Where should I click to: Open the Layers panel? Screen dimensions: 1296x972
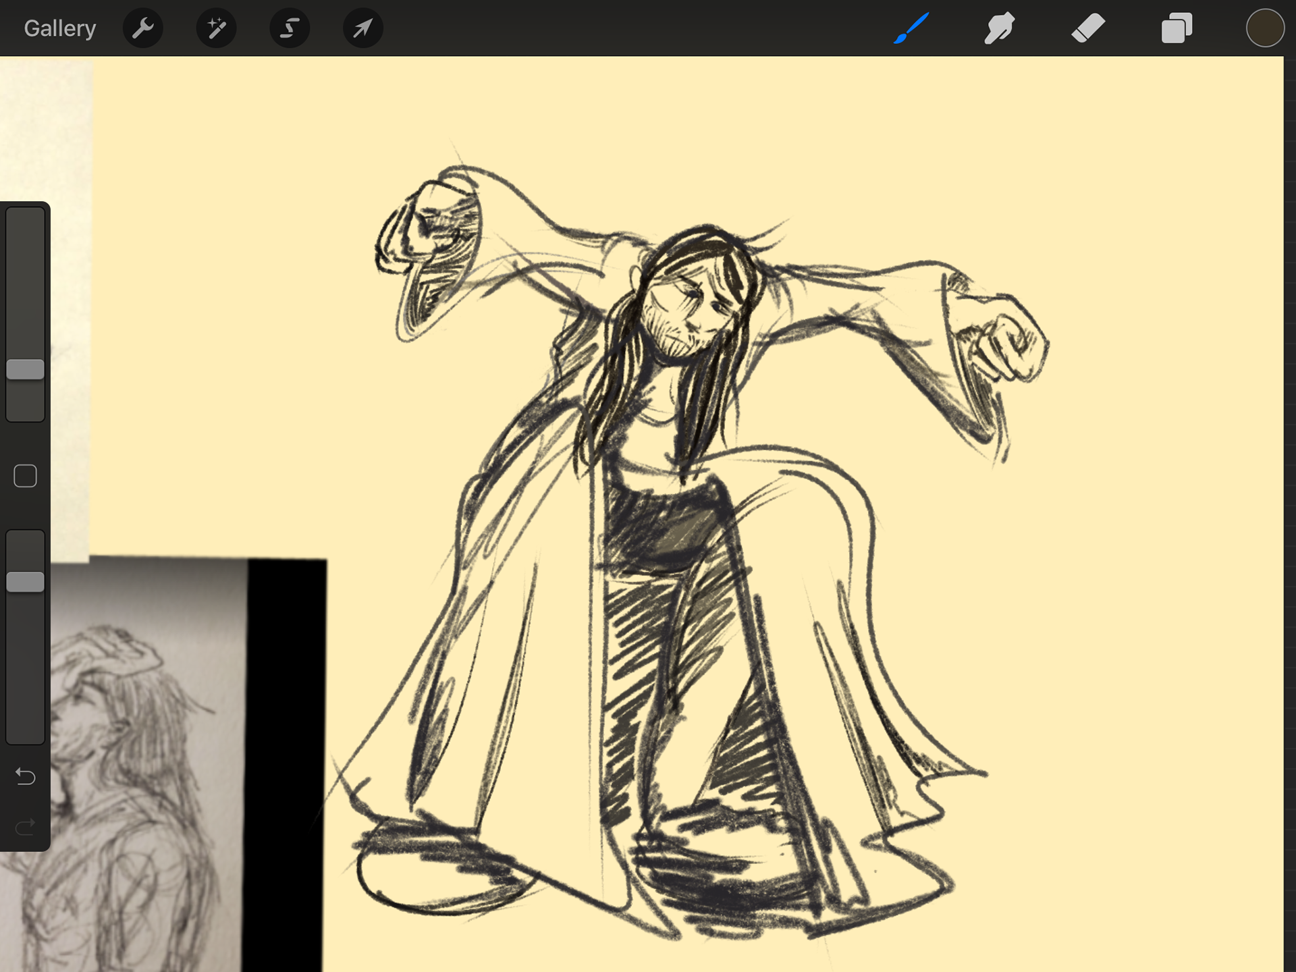click(1177, 28)
